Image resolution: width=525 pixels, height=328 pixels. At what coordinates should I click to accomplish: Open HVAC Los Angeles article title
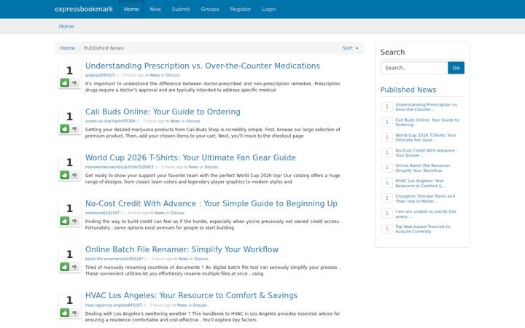pos(191,295)
